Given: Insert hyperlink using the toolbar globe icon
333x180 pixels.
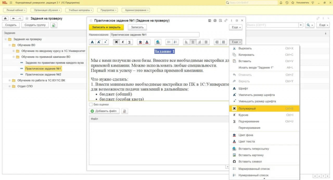Looking at the screenshot, I should click(x=158, y=42).
